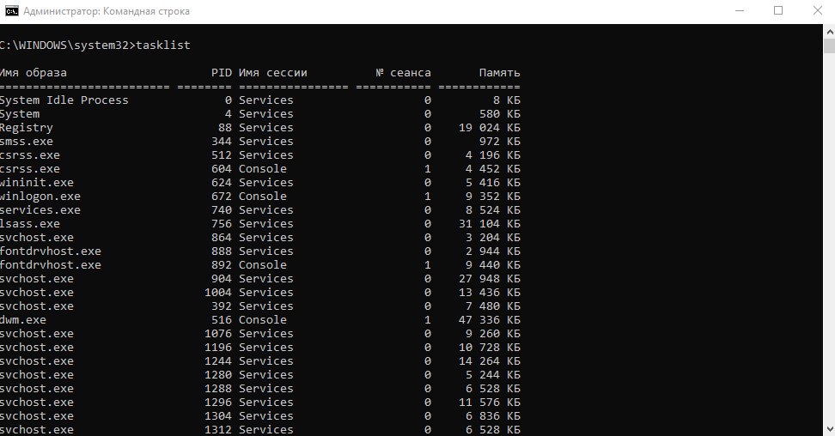Viewport: 835px width, 436px height.
Task: Click 'Console' session of winlogon.exe
Action: pos(263,197)
